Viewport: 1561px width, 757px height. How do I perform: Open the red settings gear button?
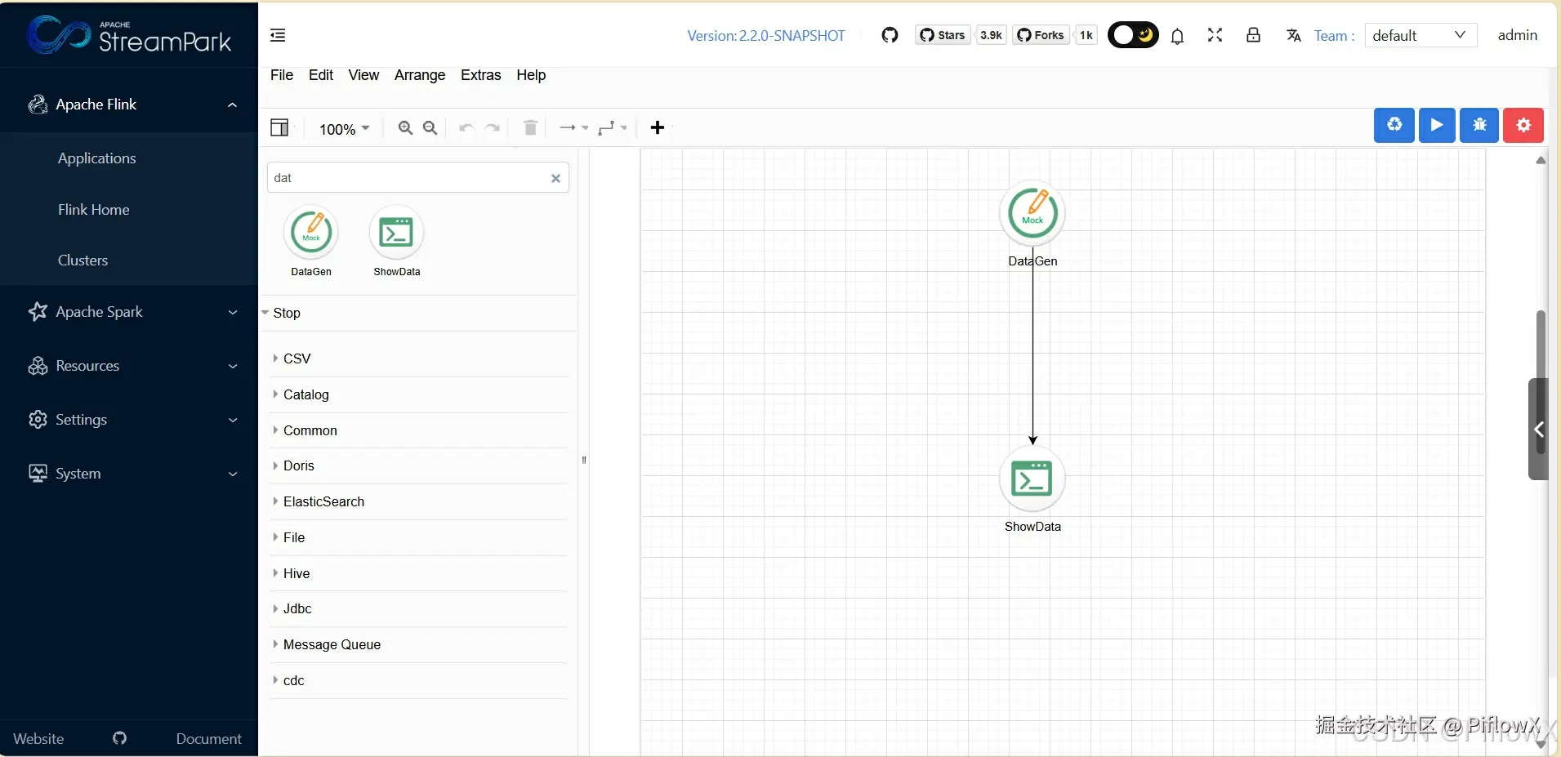(x=1523, y=125)
